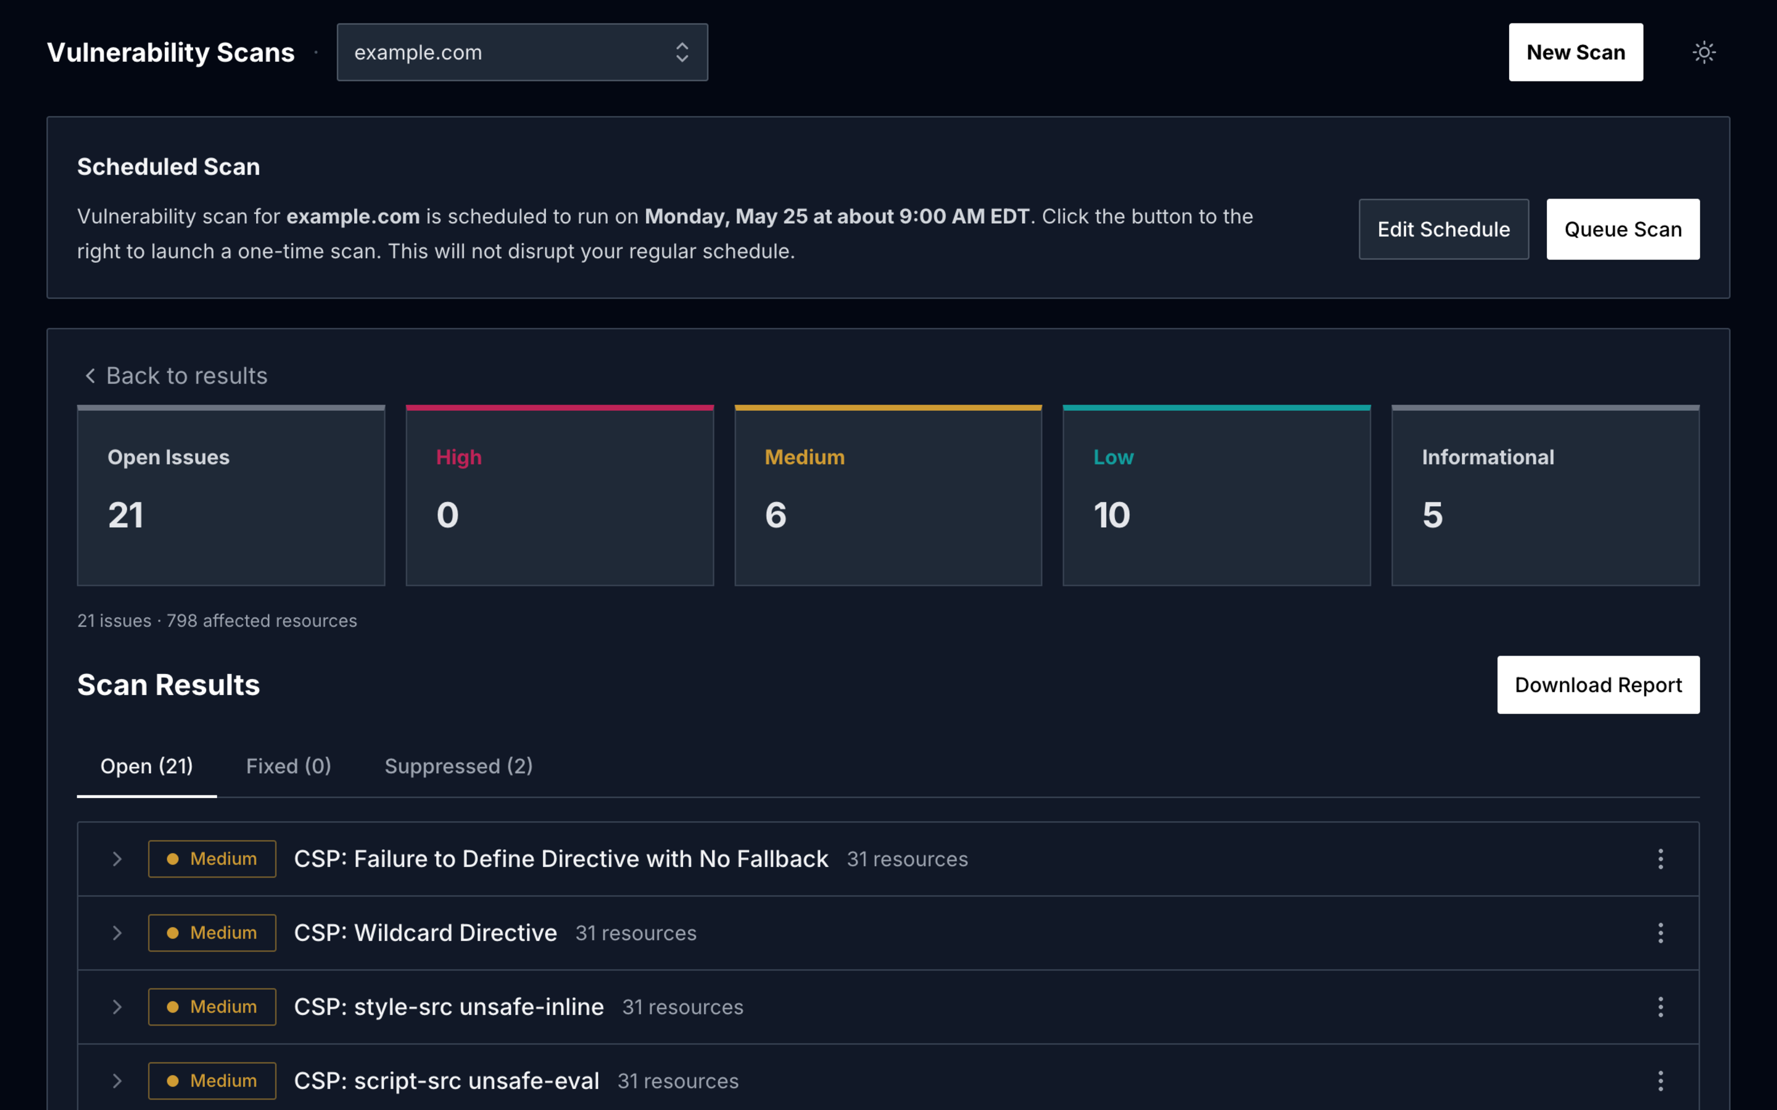1777x1110 pixels.
Task: Expand CSP: Failure to Define Directive row
Action: pyautogui.click(x=117, y=858)
